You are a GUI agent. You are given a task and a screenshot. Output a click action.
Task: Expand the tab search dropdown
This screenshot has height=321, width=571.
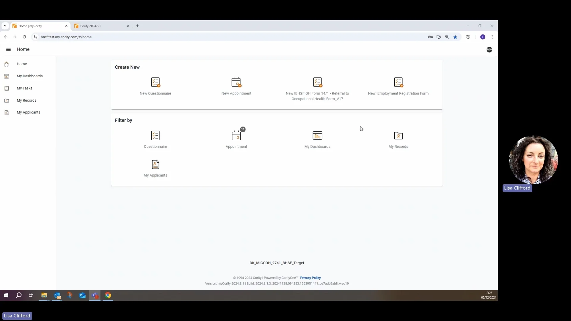pos(5,26)
